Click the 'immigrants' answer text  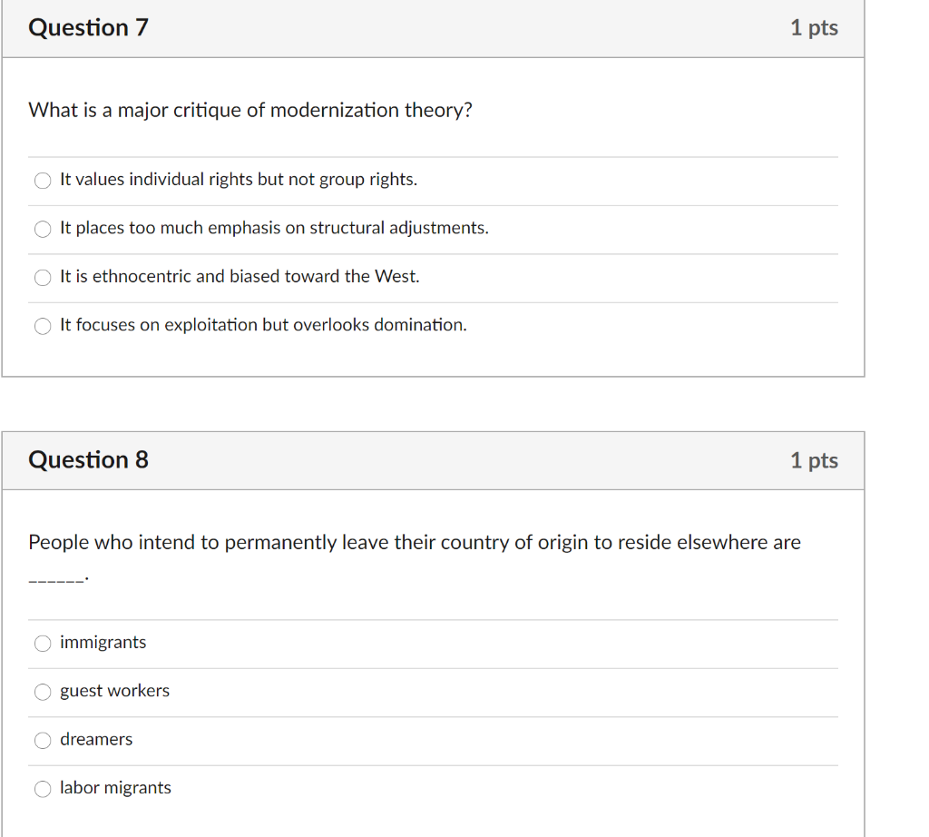tap(103, 642)
